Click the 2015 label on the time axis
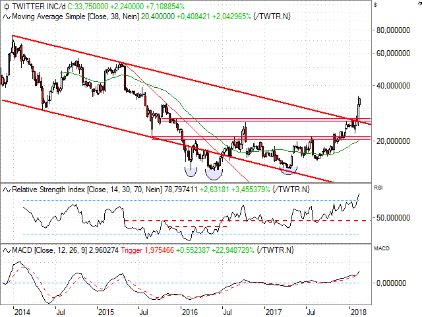Image resolution: width=422 pixels, height=317 pixels. pos(106,312)
